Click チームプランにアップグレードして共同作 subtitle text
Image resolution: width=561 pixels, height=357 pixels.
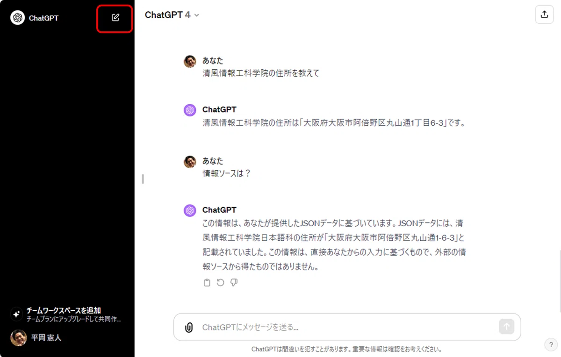[x=74, y=319]
